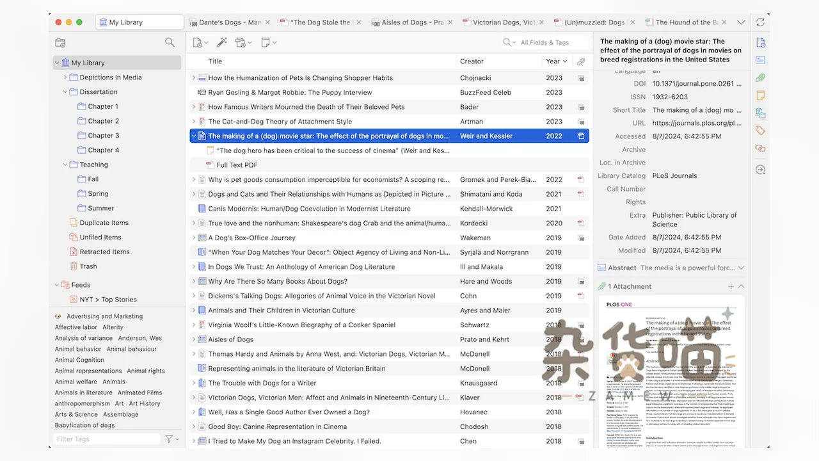Image resolution: width=819 pixels, height=461 pixels.
Task: Click the Locate arrow icon in side nav
Action: pyautogui.click(x=760, y=170)
